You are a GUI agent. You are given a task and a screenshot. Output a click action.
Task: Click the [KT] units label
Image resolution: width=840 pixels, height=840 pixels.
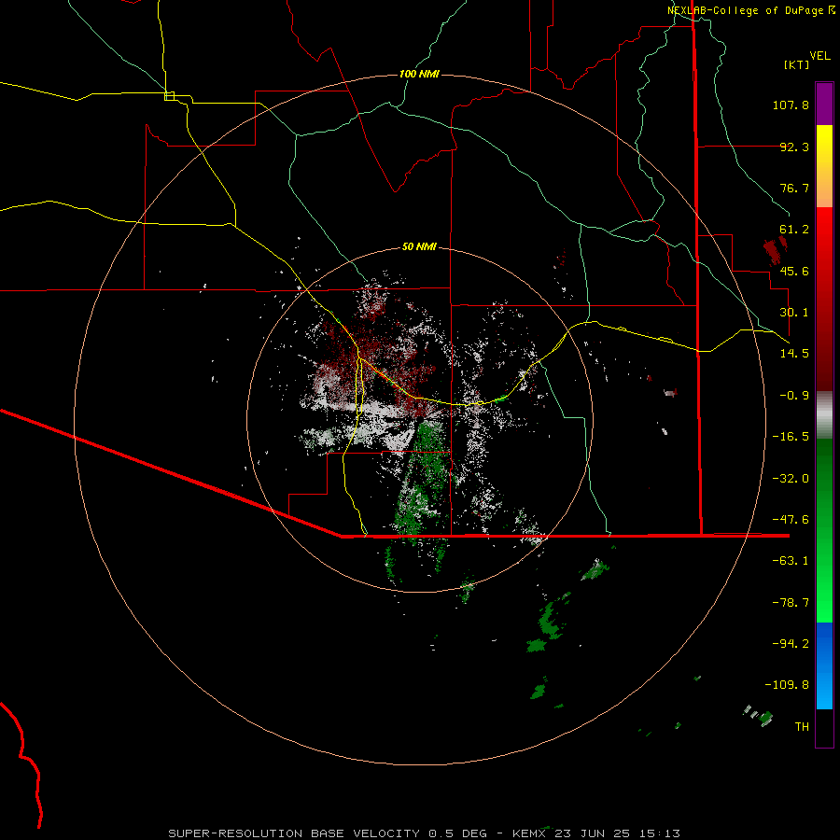tap(797, 64)
